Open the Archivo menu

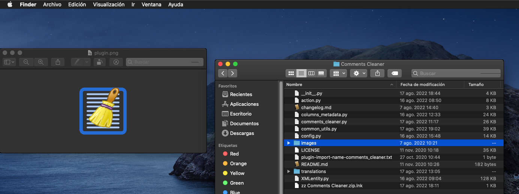(52, 4)
